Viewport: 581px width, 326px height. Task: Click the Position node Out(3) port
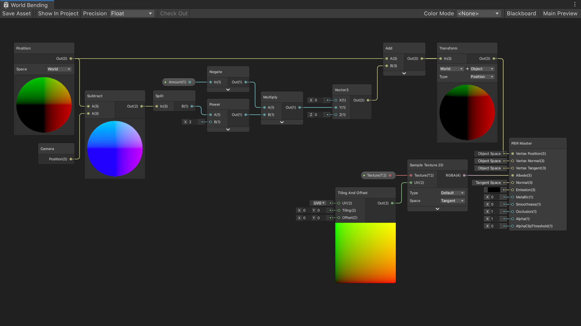(x=71, y=59)
